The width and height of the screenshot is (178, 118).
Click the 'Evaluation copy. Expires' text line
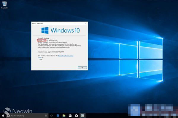[x=51, y=52]
